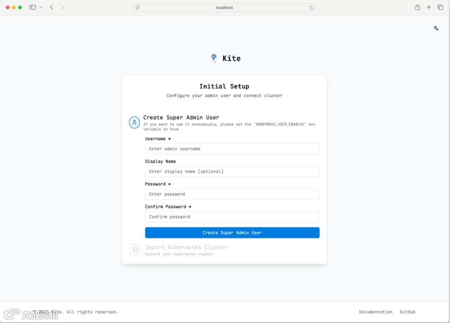Click the Create Super Admin User heading
Image resolution: width=450 pixels, height=323 pixels.
tap(181, 118)
